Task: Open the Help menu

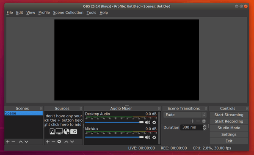Action: tap(104, 13)
